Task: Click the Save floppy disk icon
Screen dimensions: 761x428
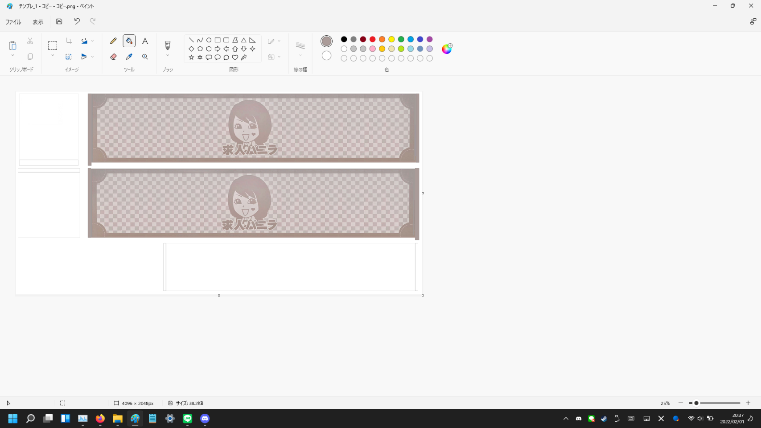Action: (59, 21)
